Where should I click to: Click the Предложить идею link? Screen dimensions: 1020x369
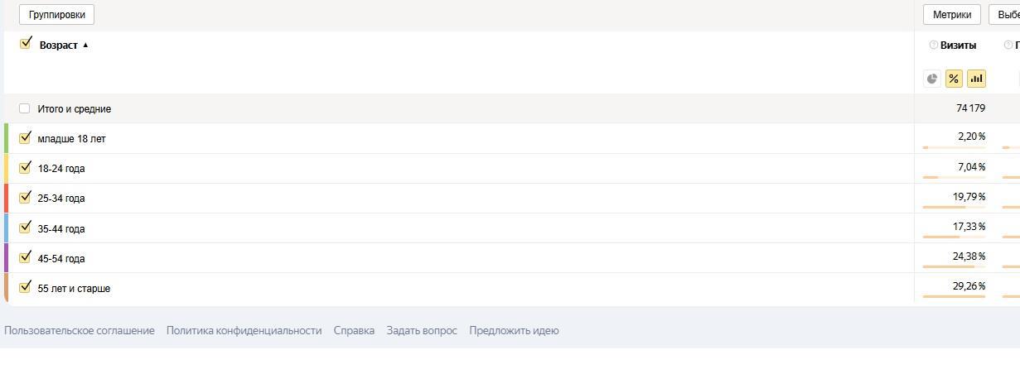click(514, 330)
